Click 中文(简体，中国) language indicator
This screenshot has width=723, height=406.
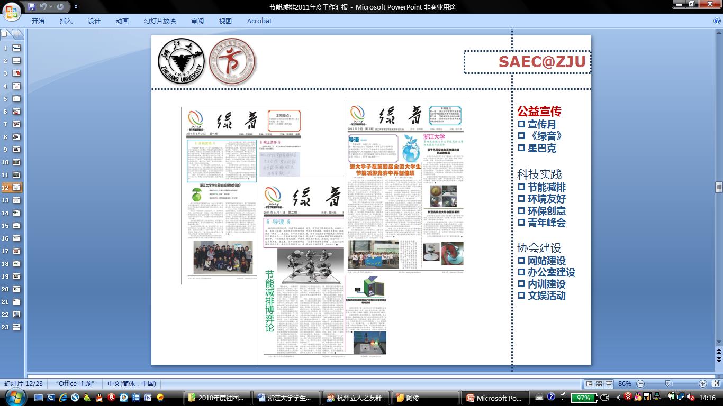click(132, 384)
